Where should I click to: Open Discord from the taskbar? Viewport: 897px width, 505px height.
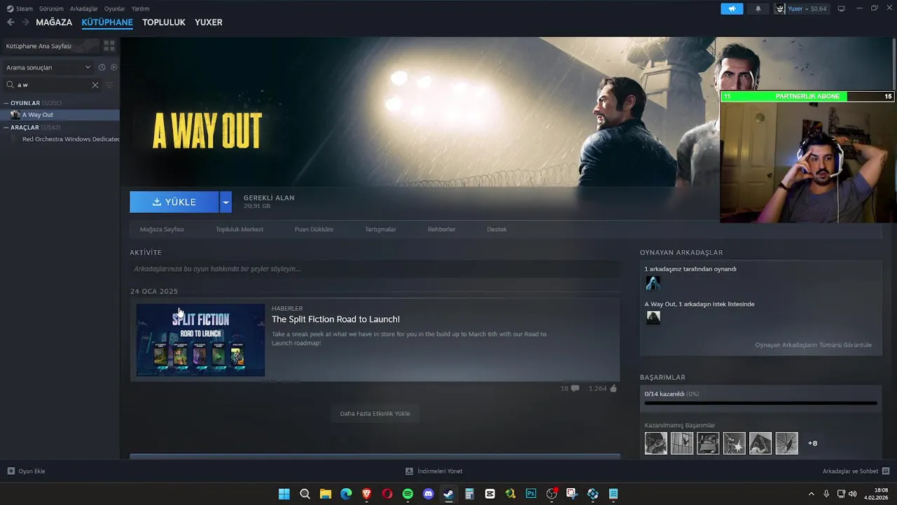click(428, 494)
